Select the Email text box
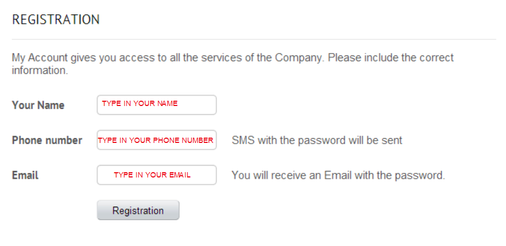Viewport: 506px width, 246px height. click(x=156, y=175)
